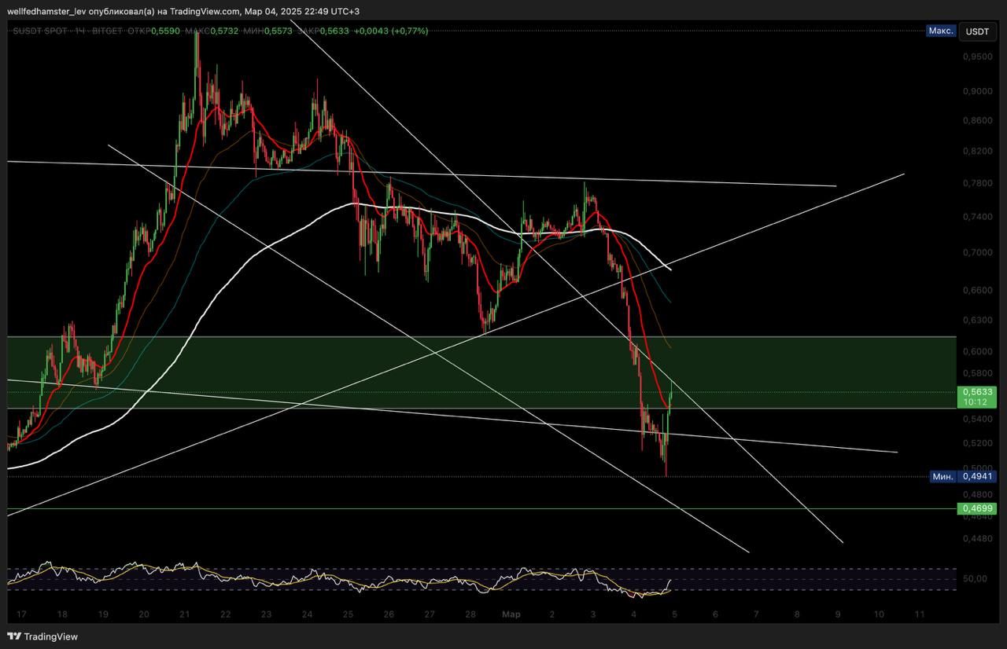Click date 21 on the time axis
Screen dimensions: 1007x649
coord(184,615)
